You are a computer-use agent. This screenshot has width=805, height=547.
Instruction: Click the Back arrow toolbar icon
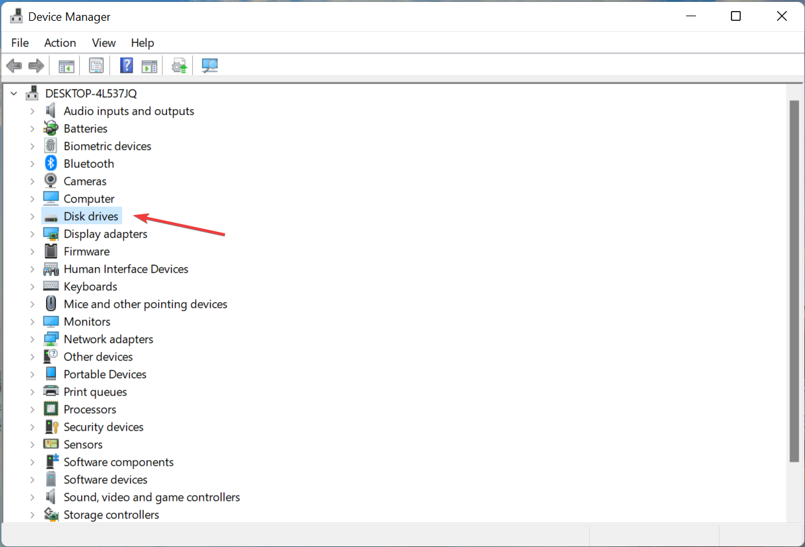coord(14,66)
